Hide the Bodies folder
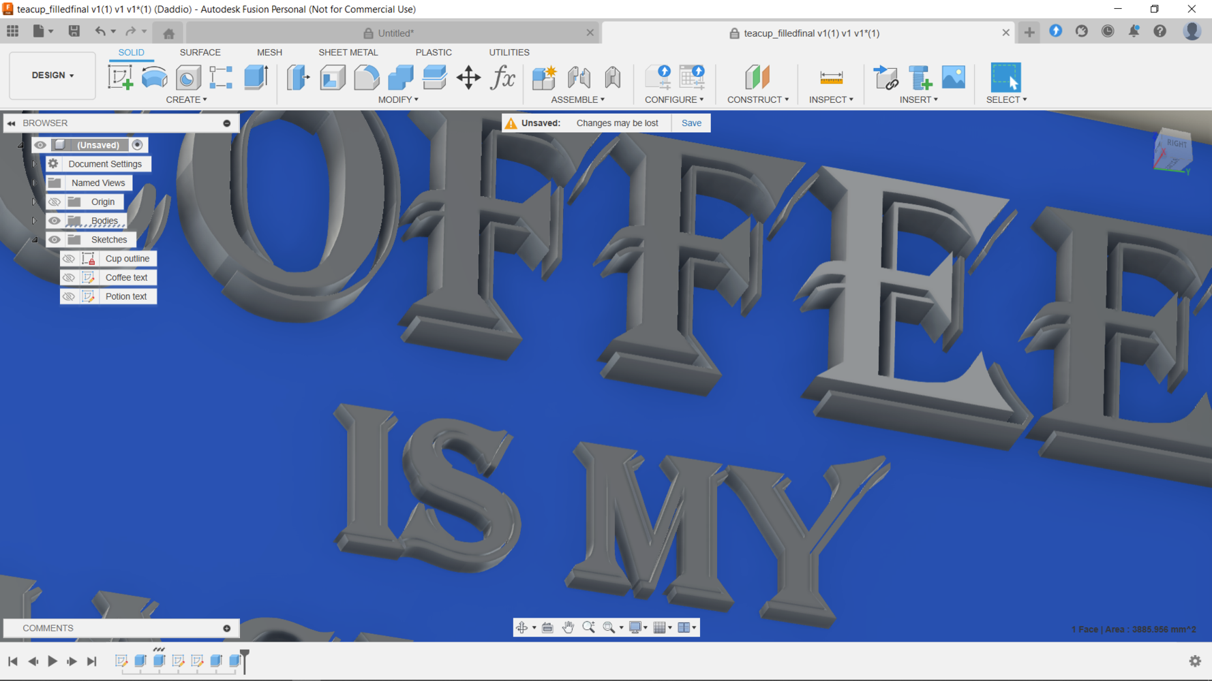This screenshot has width=1212, height=681. click(55, 221)
